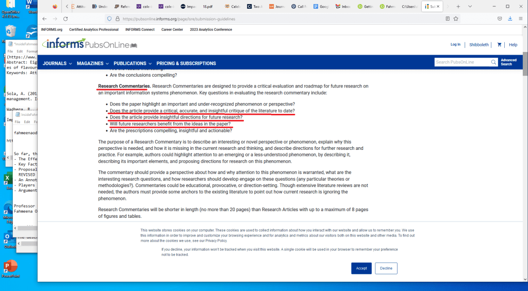Go back using the browser back arrow

[44, 19]
